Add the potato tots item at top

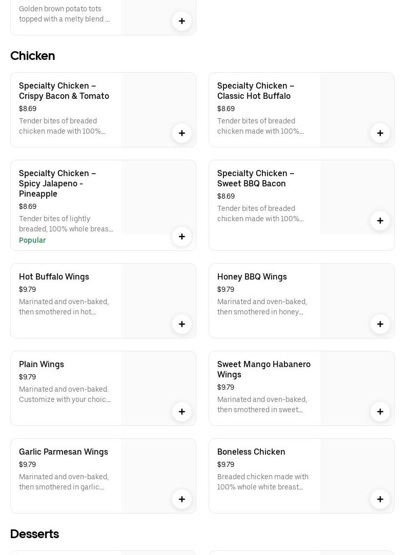[182, 21]
